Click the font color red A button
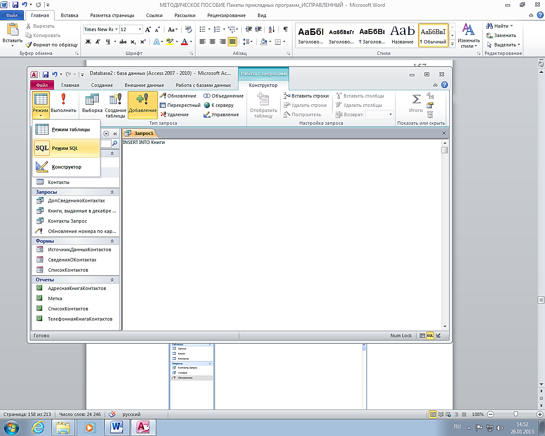 click(184, 42)
